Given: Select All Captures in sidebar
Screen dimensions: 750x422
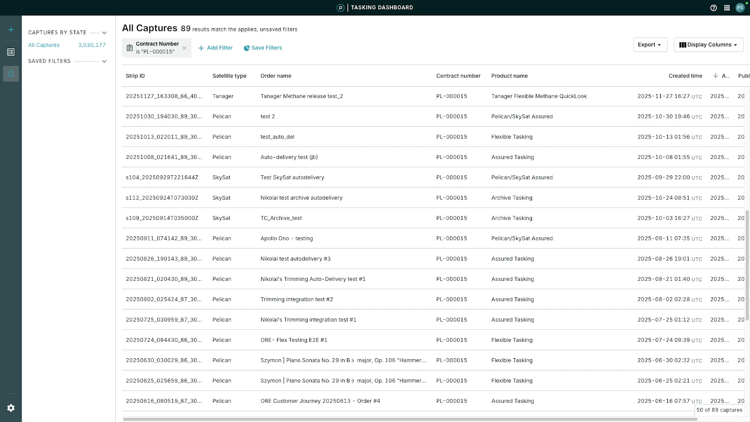Looking at the screenshot, I should (44, 45).
